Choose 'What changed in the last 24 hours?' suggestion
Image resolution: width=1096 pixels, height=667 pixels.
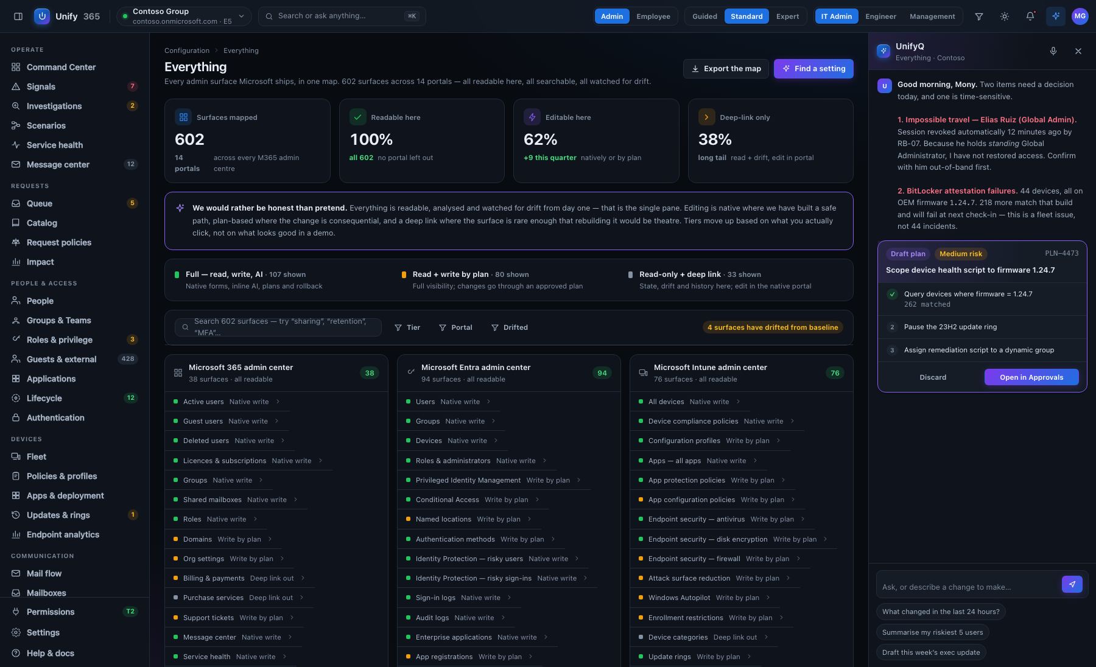pos(941,612)
